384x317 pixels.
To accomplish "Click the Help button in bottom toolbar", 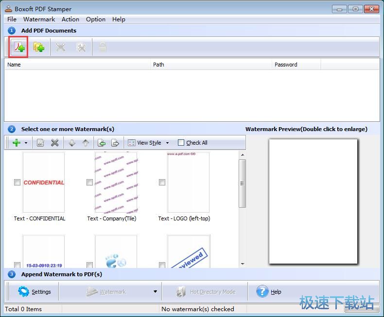I will 269,292.
